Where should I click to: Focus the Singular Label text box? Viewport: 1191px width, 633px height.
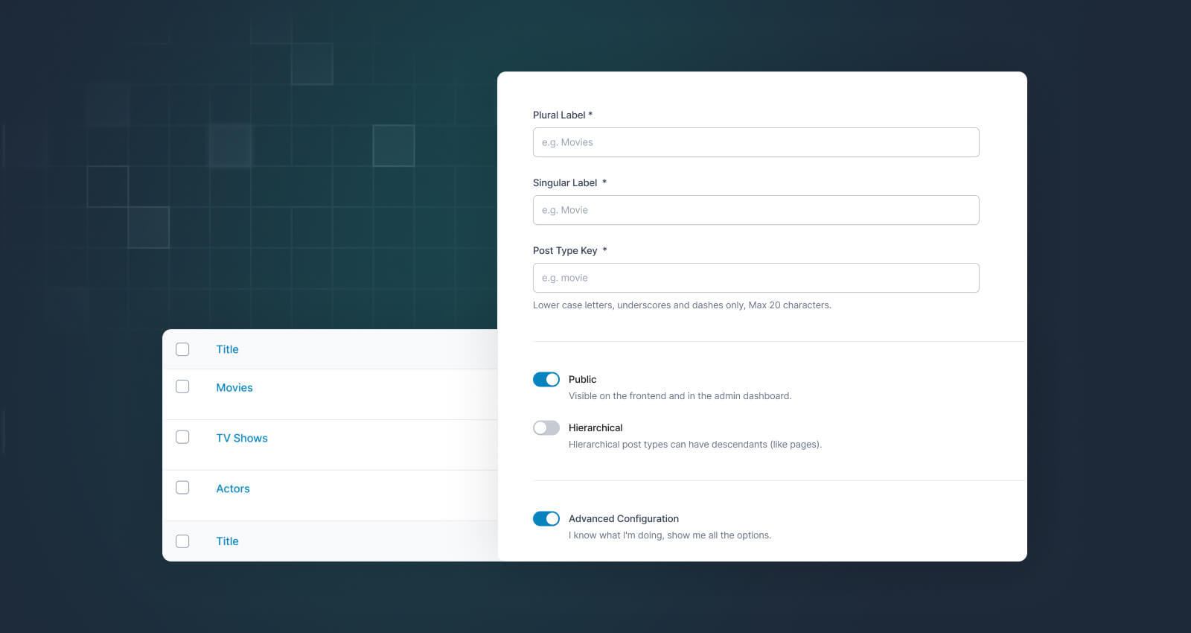[756, 210]
